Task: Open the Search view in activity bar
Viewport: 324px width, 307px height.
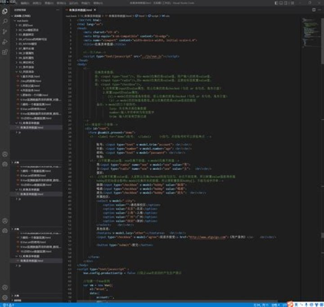Action: click(5, 21)
